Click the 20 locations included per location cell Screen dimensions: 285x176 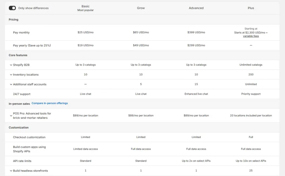click(x=251, y=115)
